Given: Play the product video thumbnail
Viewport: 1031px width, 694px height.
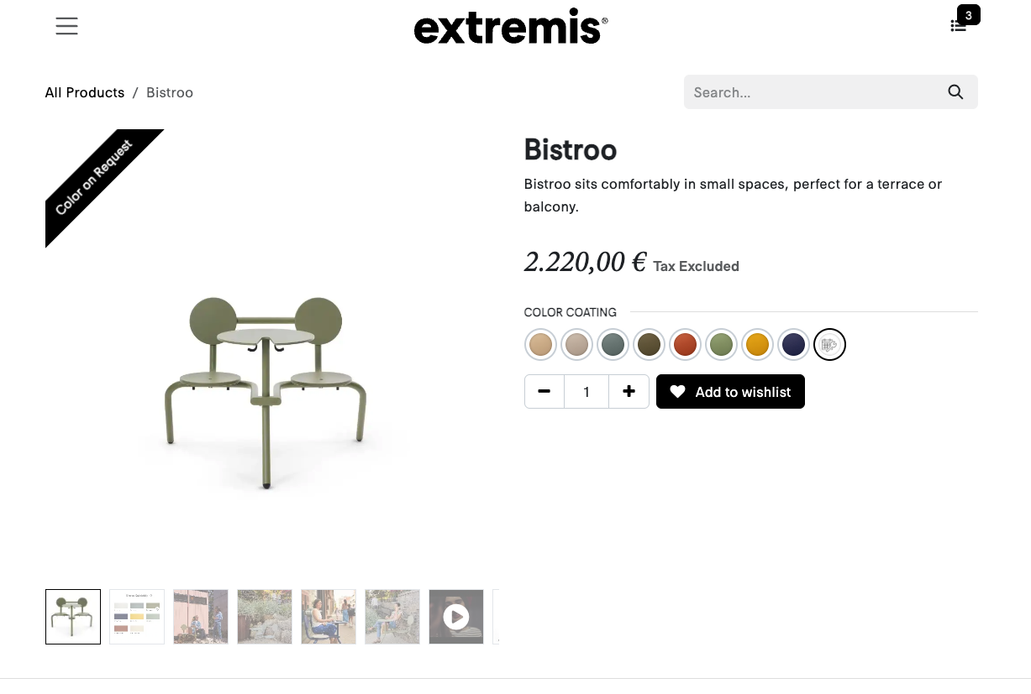Looking at the screenshot, I should (x=456, y=617).
